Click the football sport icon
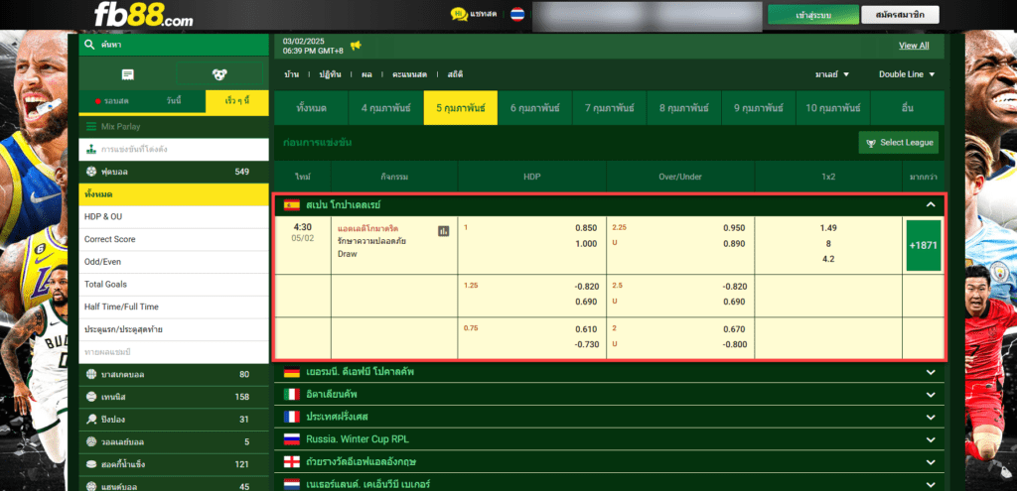This screenshot has height=491, width=1017. pyautogui.click(x=90, y=172)
